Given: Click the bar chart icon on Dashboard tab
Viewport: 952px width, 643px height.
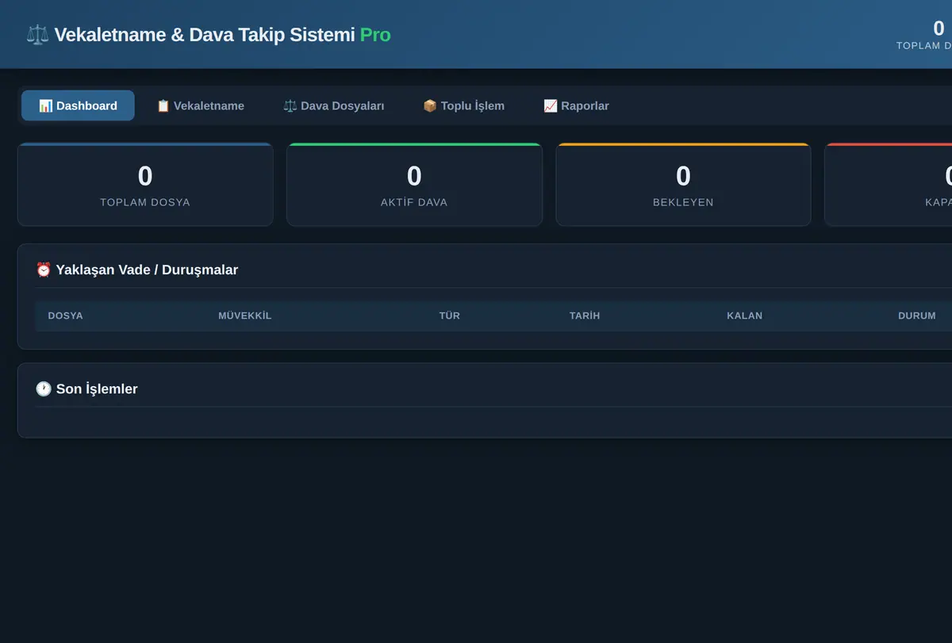Looking at the screenshot, I should click(x=46, y=105).
